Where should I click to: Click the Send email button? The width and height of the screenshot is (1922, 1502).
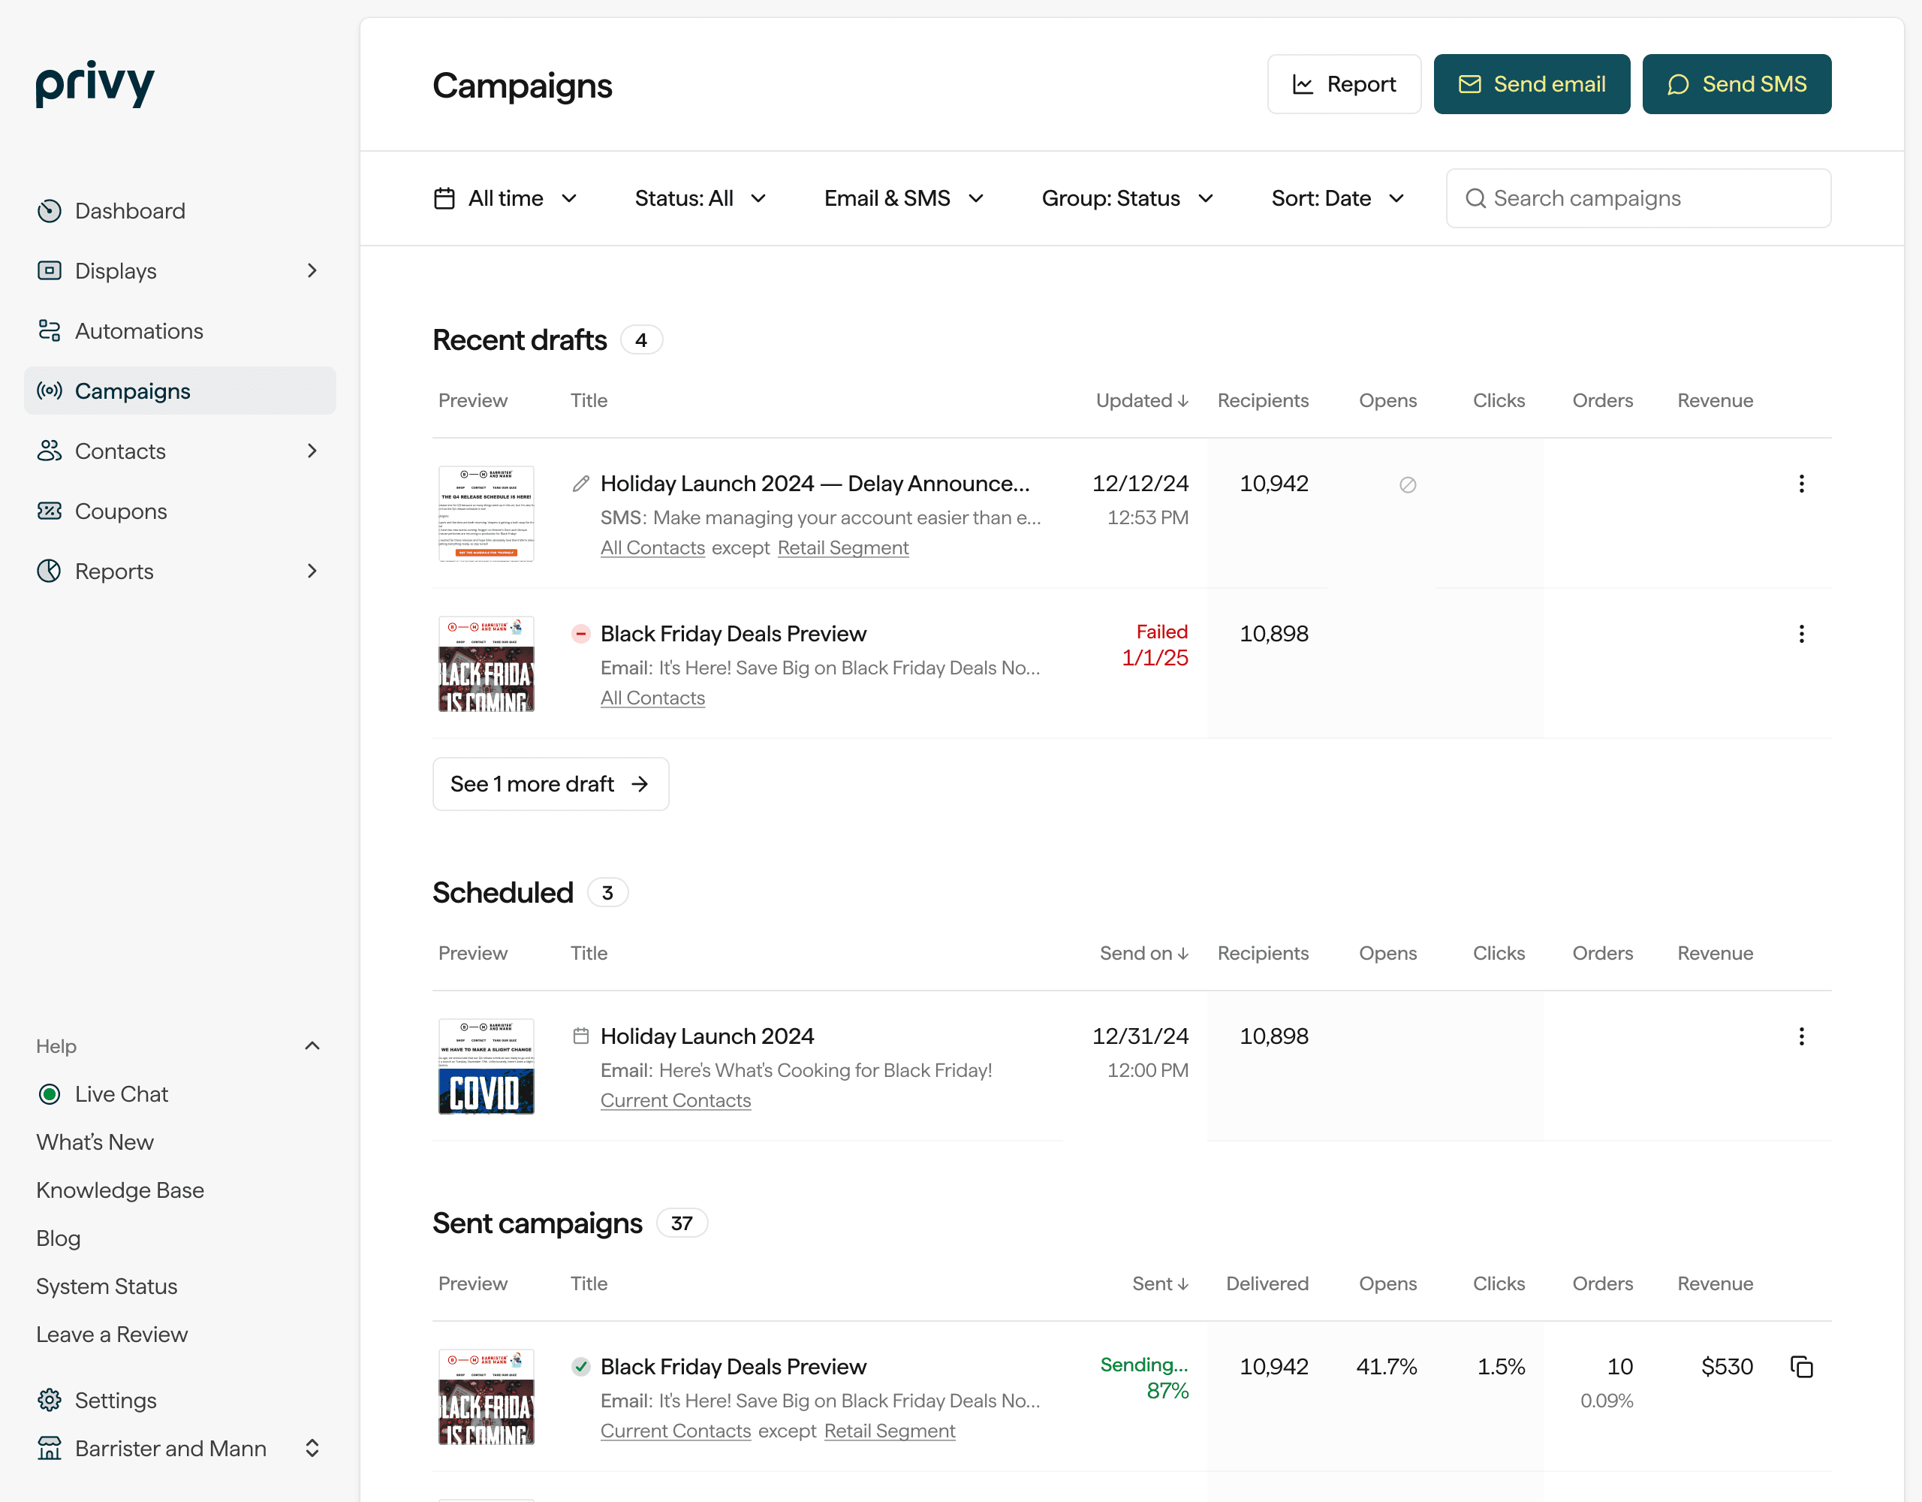[1532, 85]
